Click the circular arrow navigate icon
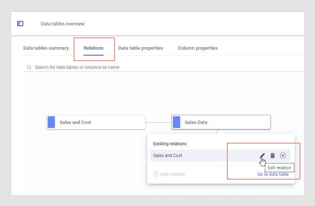This screenshot has width=315, height=206. click(x=283, y=156)
